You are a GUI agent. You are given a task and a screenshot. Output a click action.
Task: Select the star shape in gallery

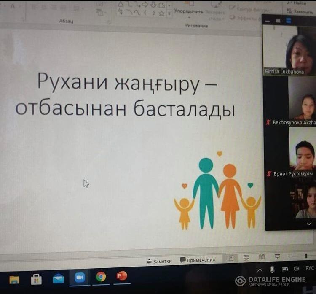point(162,13)
